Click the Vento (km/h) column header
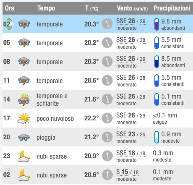The image size is (193, 185). pos(132,8)
